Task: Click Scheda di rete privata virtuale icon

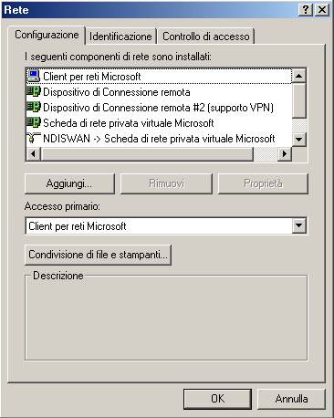Action: coord(34,122)
